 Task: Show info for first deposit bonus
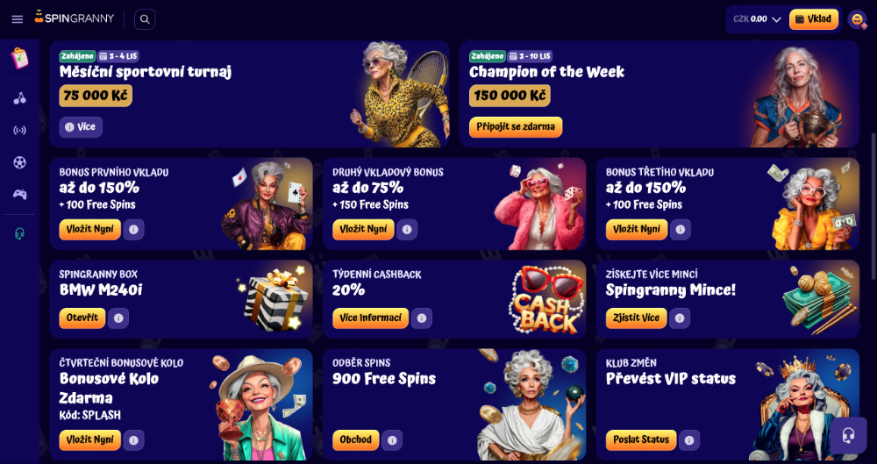coord(133,230)
